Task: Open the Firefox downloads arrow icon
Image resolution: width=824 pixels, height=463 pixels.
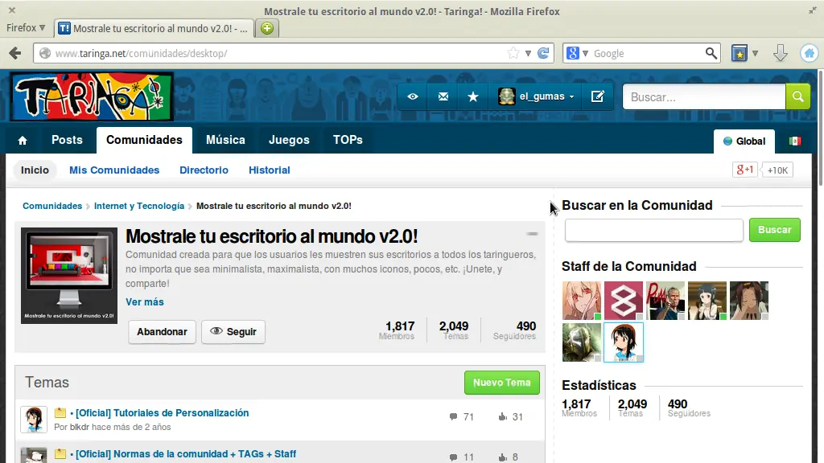Action: coord(781,53)
